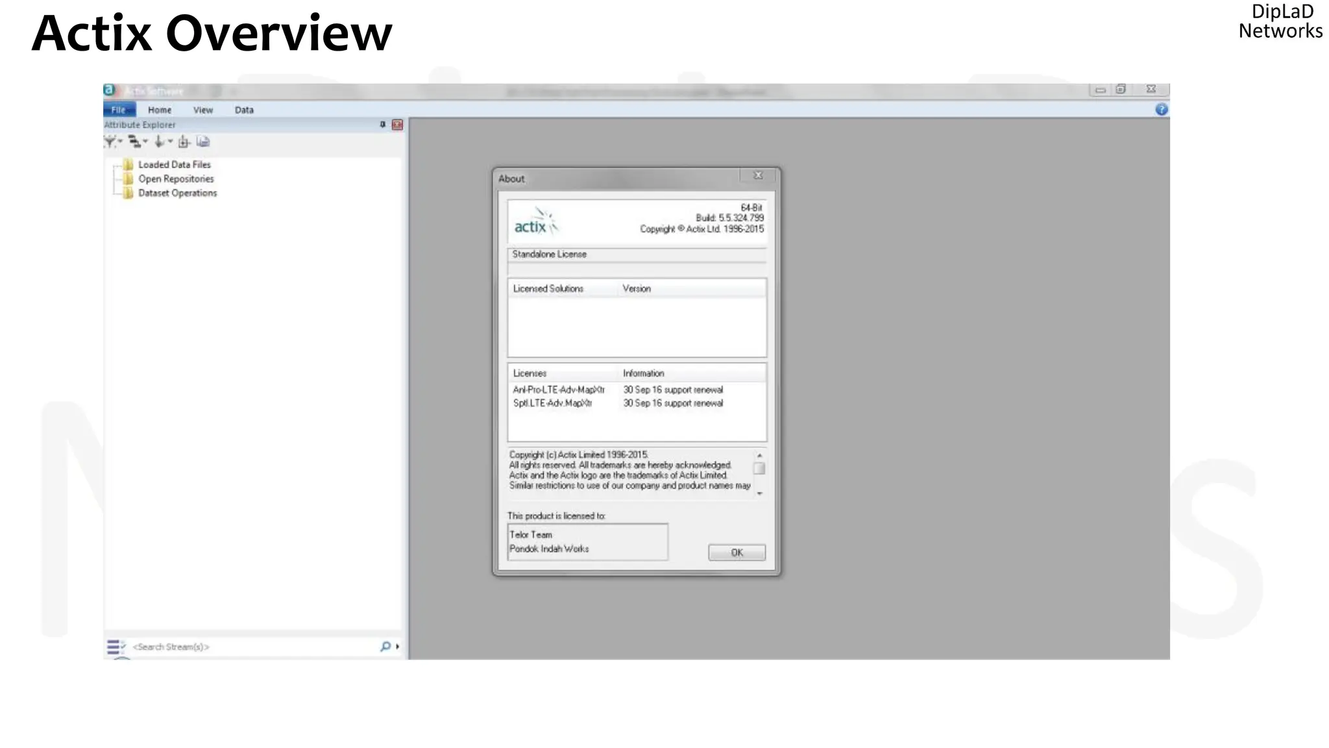Open the hierarchy icon's dropdown arrow
Screen dimensions: 1329x748
(145, 142)
